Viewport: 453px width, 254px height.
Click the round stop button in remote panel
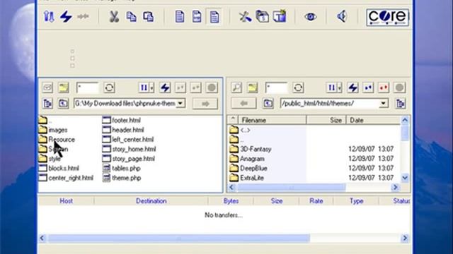coord(399,87)
